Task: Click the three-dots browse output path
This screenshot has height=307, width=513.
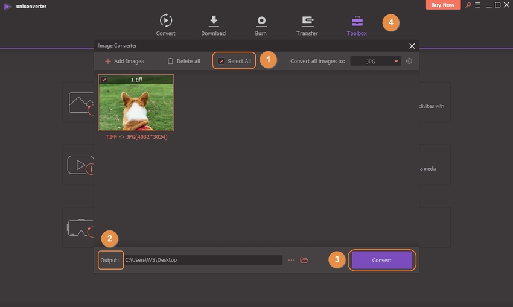Action: pos(292,260)
